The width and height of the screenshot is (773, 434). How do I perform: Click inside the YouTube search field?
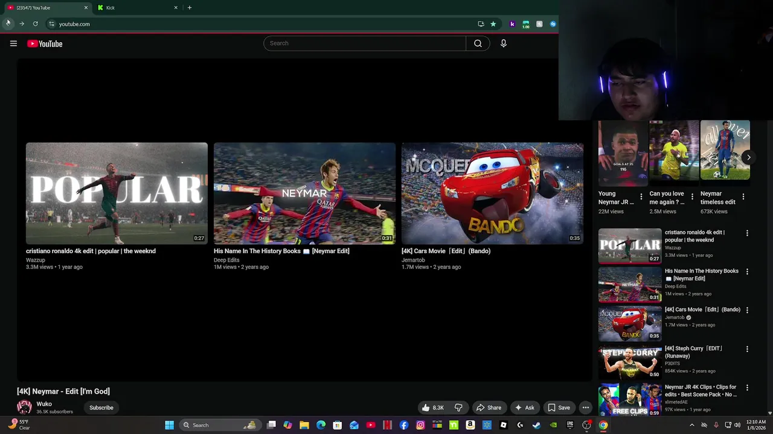click(365, 43)
